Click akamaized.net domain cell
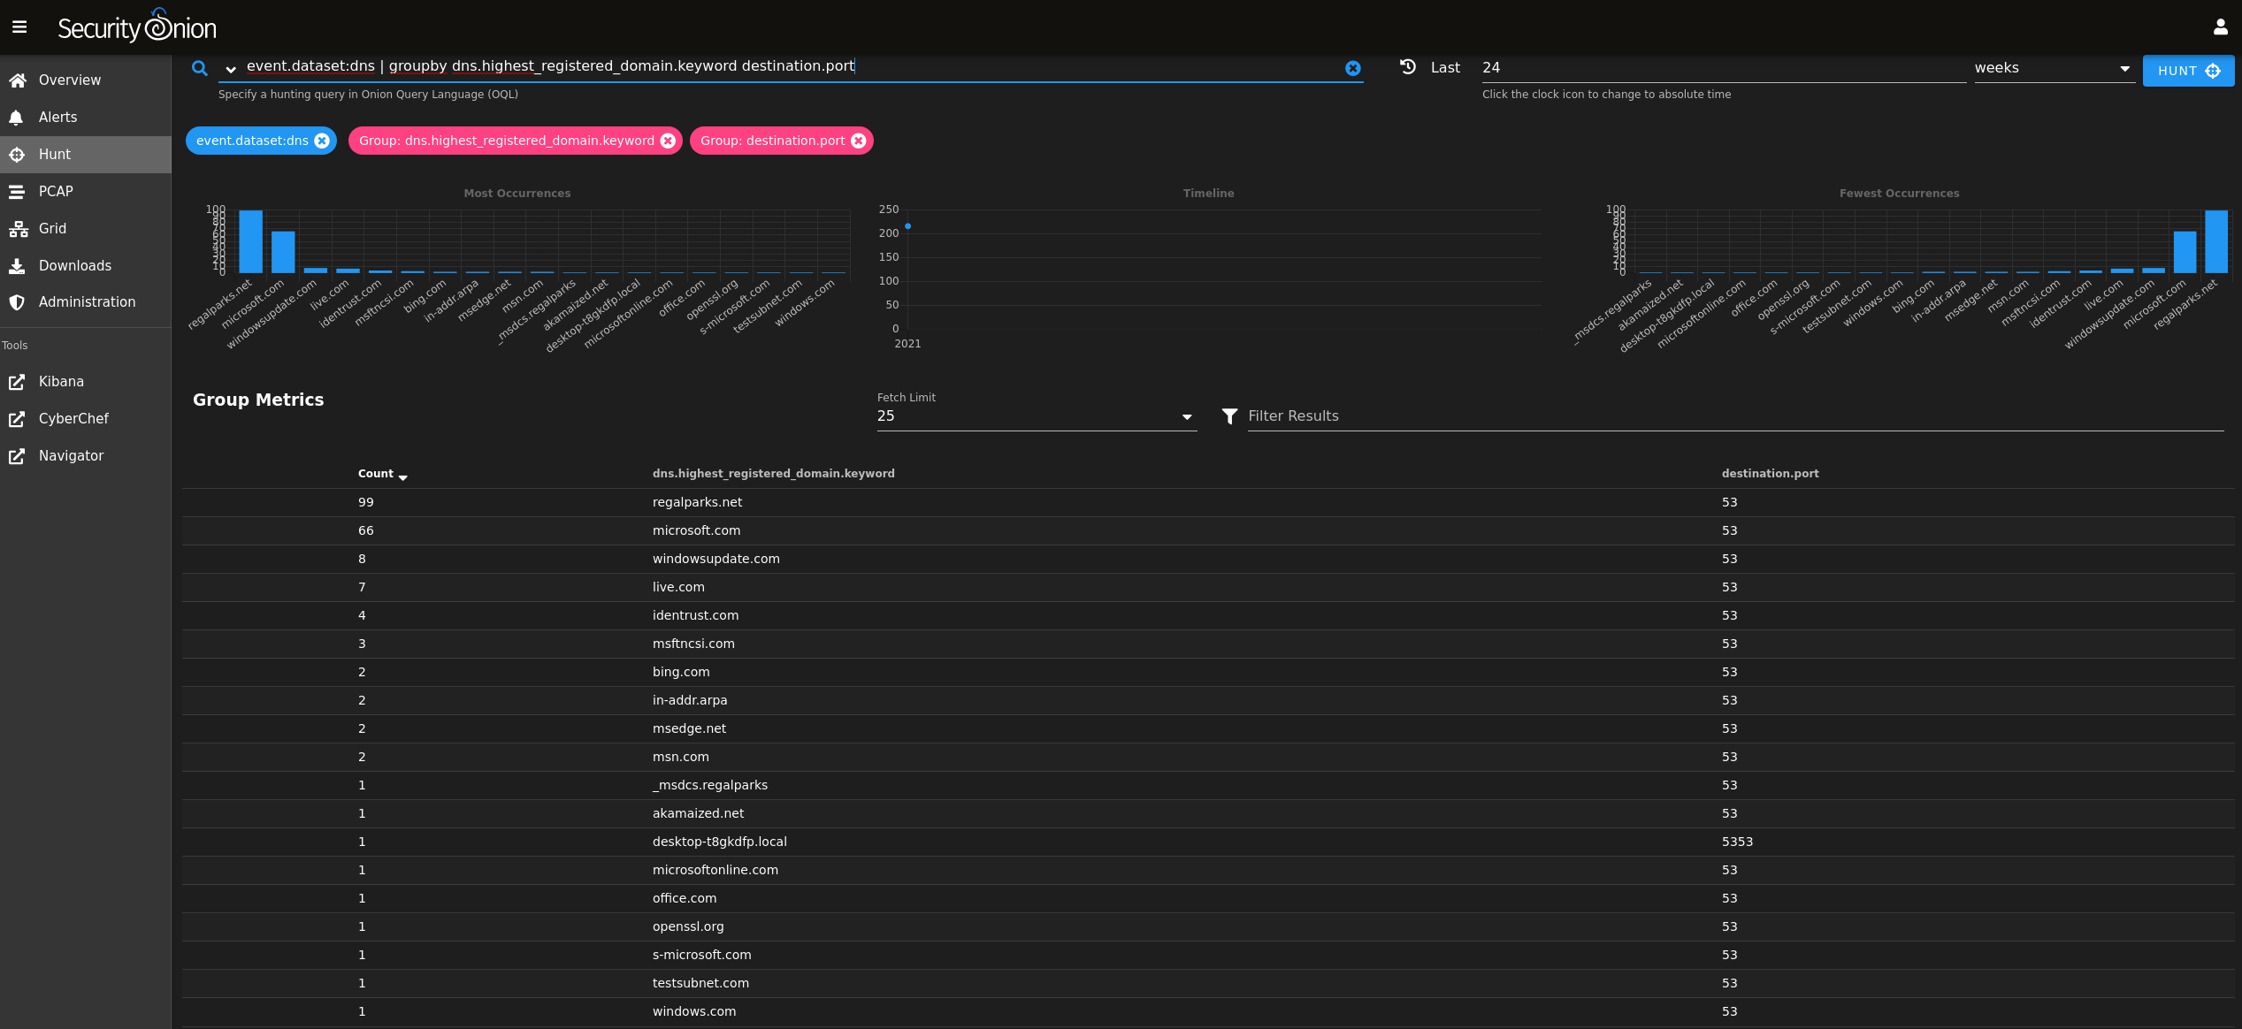The width and height of the screenshot is (2242, 1029). point(698,813)
